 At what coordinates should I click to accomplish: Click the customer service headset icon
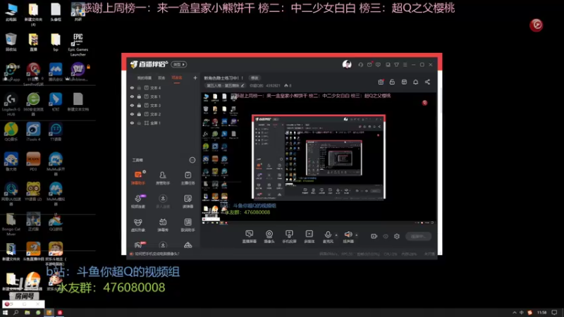tap(360, 65)
